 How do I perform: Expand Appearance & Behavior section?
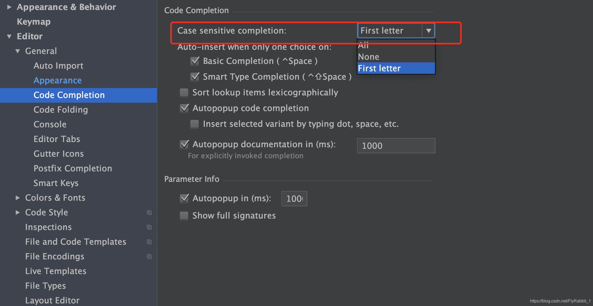tap(9, 7)
